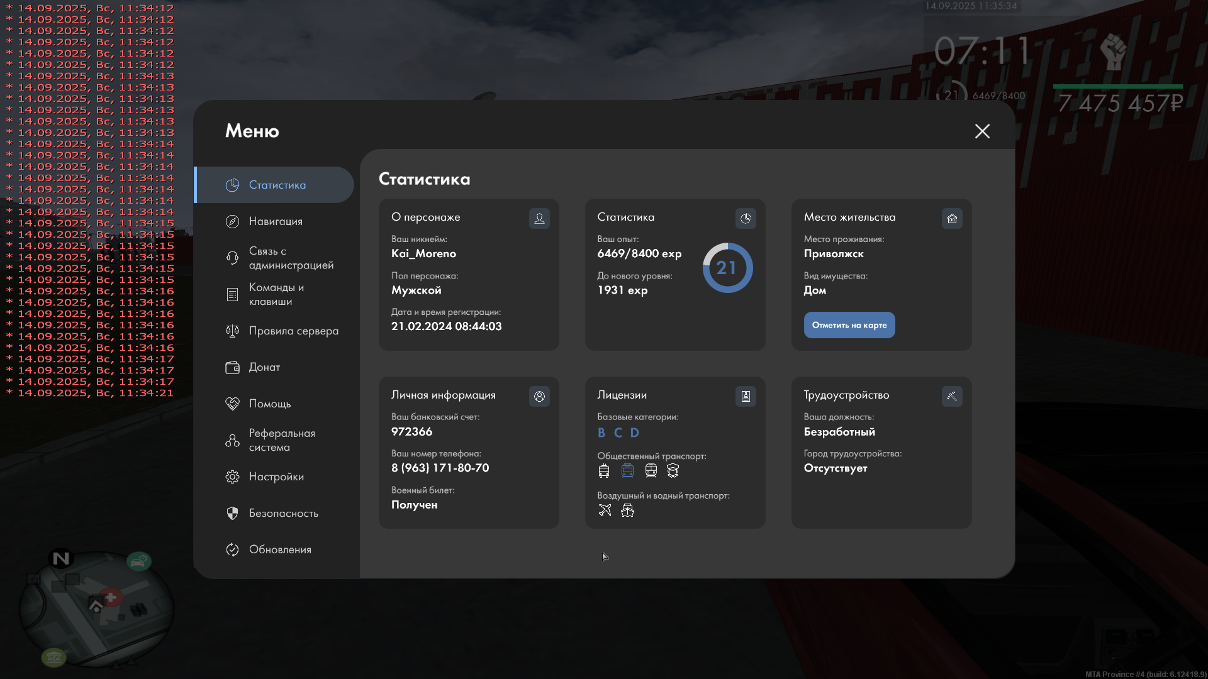Click the ship water transport license icon
The height and width of the screenshot is (679, 1208).
pyautogui.click(x=627, y=511)
